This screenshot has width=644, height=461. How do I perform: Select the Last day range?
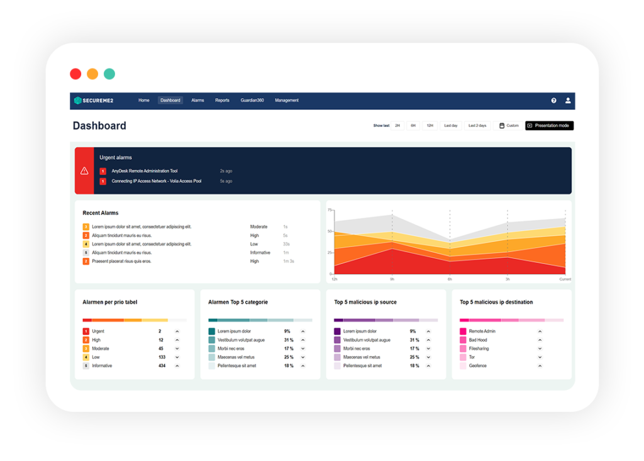[450, 126]
